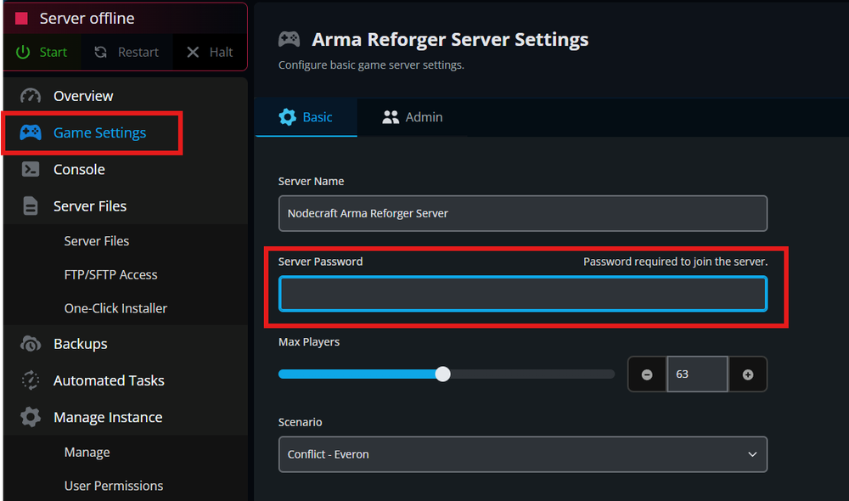Click the Start server button
Viewport: 849px width, 501px height.
(x=42, y=53)
